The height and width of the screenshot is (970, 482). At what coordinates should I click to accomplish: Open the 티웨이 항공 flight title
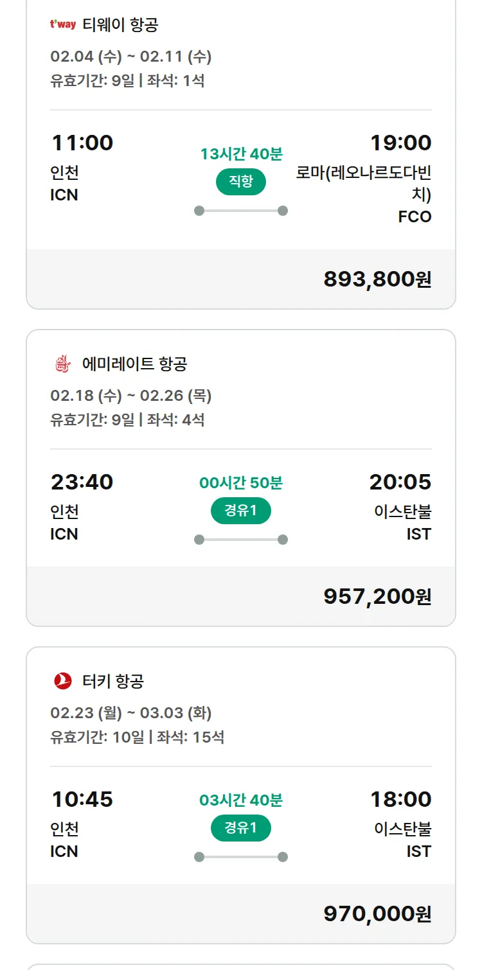click(120, 25)
